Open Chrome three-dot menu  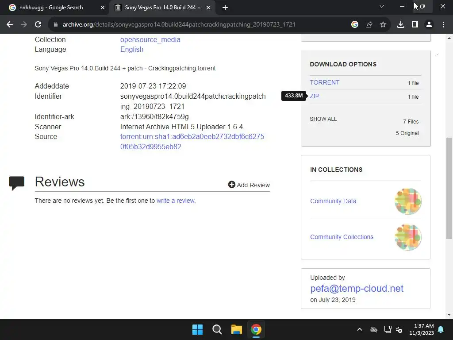[443, 25]
